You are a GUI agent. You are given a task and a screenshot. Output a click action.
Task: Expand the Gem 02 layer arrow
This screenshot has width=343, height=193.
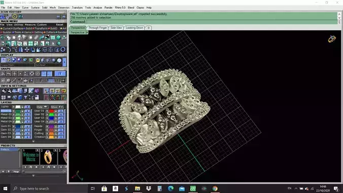[14, 130]
